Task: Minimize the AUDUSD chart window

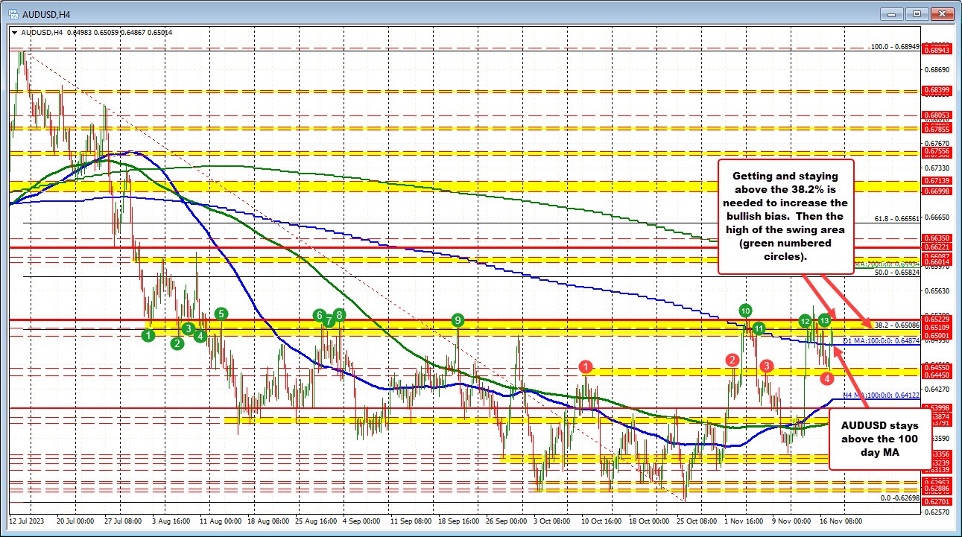Action: (x=891, y=13)
